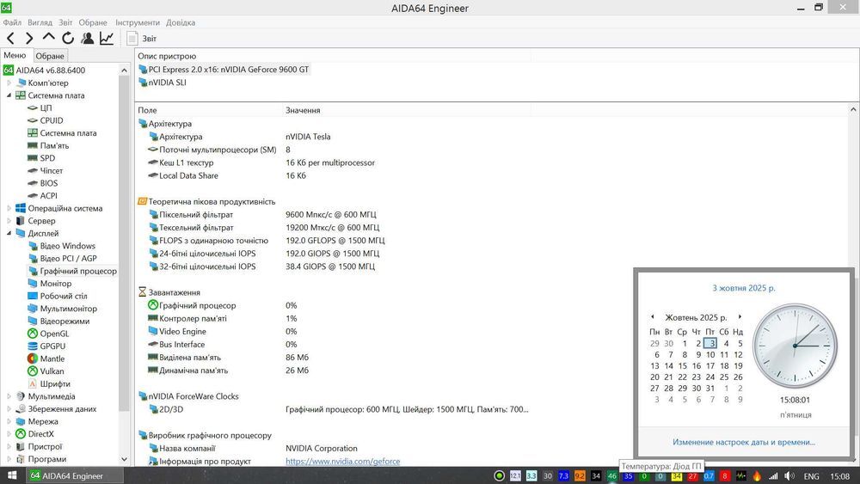Open the volume speaker tray icon
This screenshot has height=484, width=860.
pos(789,475)
